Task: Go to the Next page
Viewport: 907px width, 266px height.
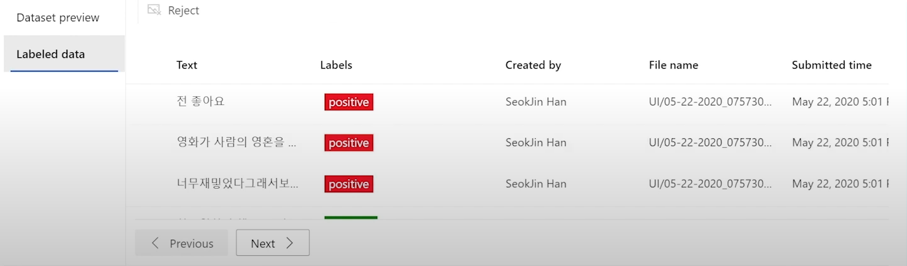Action: point(272,243)
